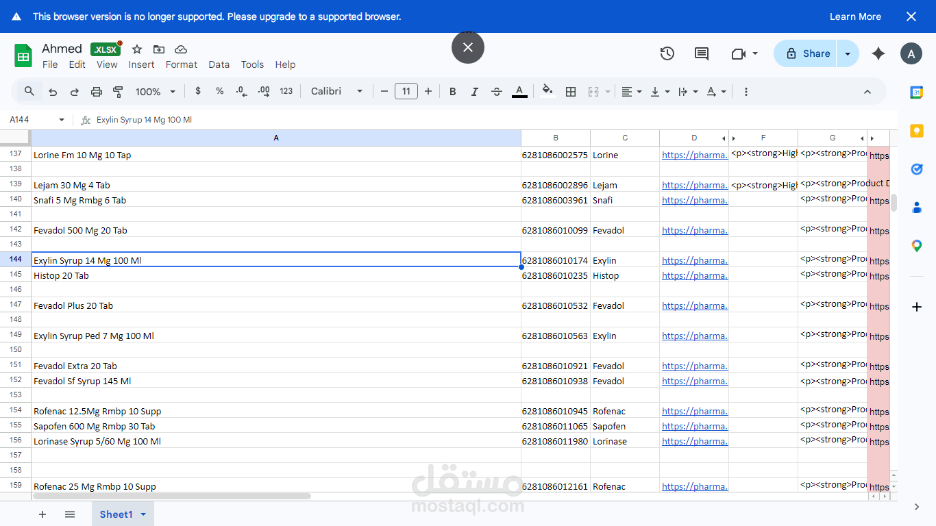
Task: Open Contacts side panel
Action: [x=917, y=208]
